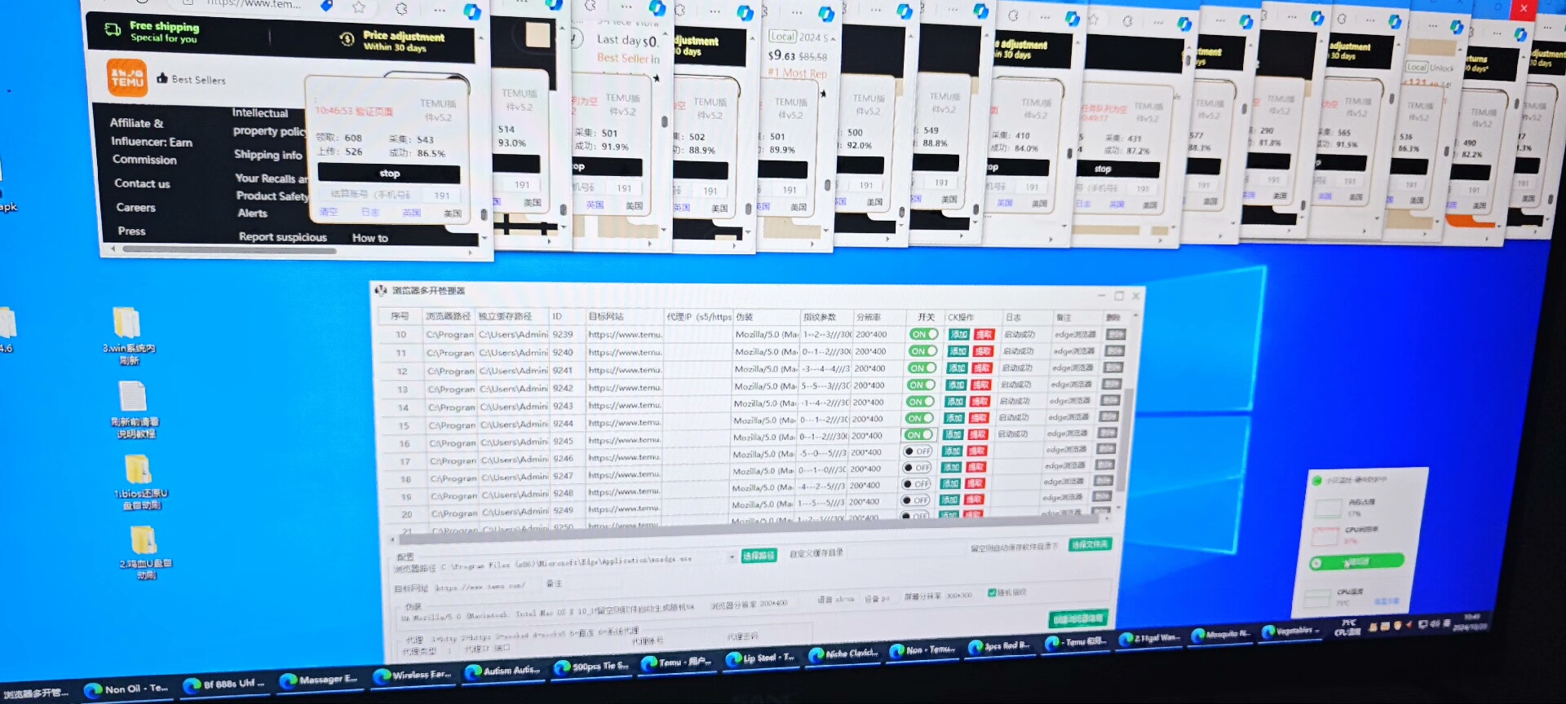Open the 'Report suspicious' link in the Temu footer
The image size is (1566, 704).
click(x=282, y=237)
